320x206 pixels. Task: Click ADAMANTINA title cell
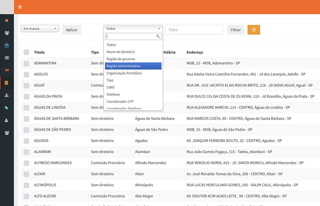(x=45, y=63)
